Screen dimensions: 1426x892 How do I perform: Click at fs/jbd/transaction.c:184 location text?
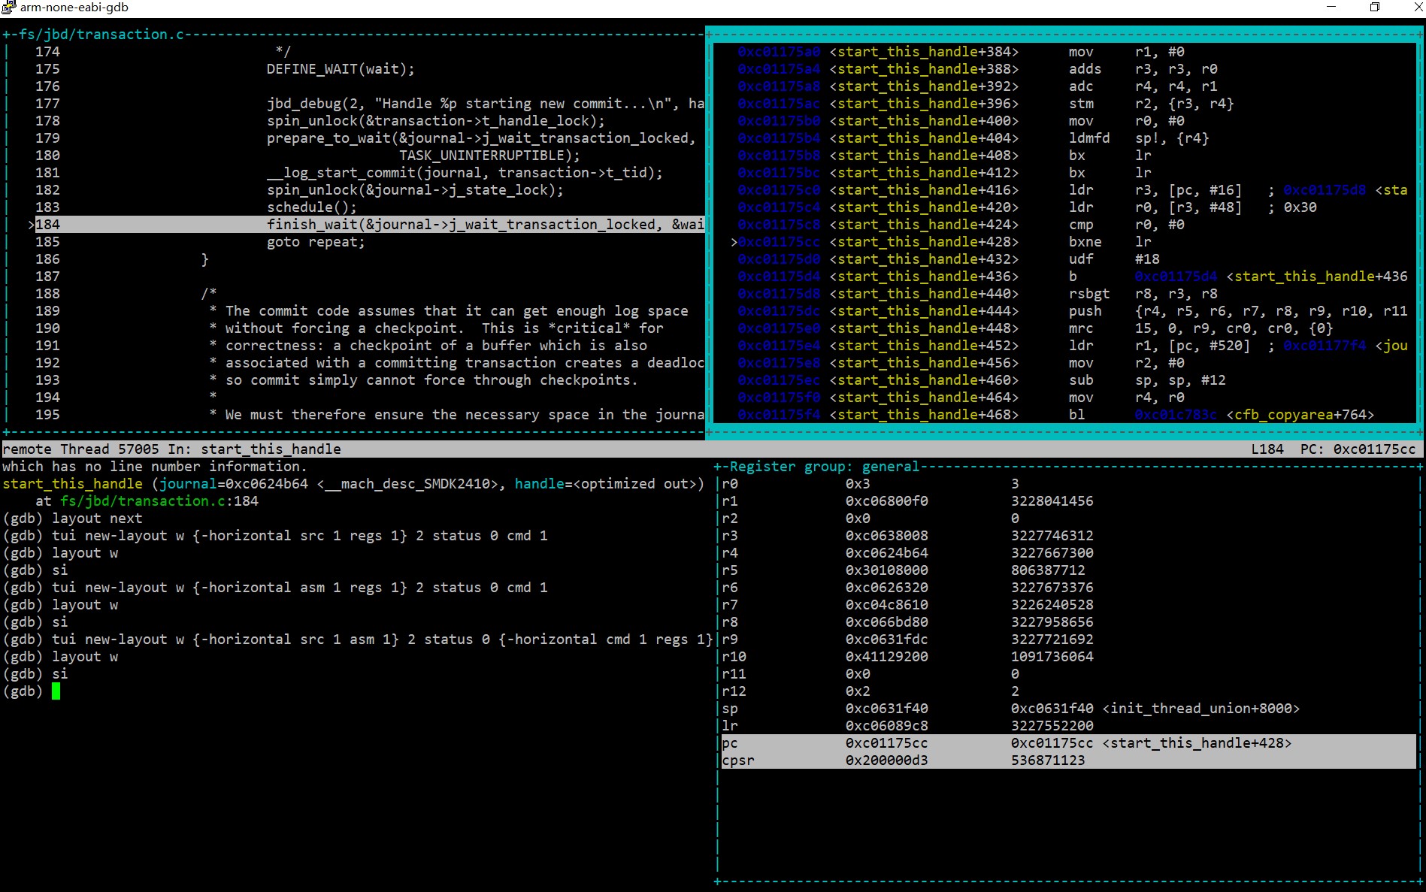click(147, 501)
